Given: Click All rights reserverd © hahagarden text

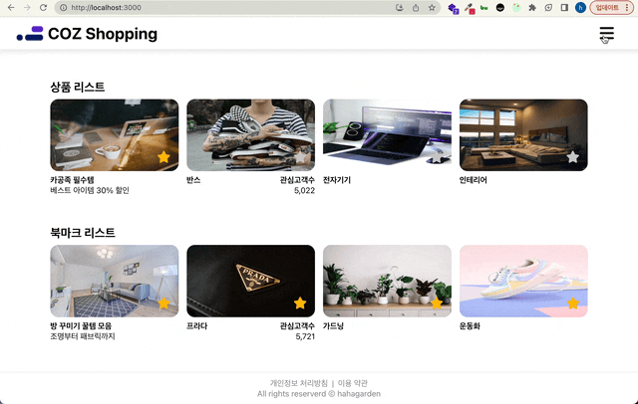Looking at the screenshot, I should pyautogui.click(x=319, y=393).
